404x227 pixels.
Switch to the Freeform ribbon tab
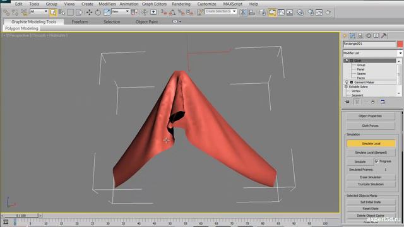(80, 22)
